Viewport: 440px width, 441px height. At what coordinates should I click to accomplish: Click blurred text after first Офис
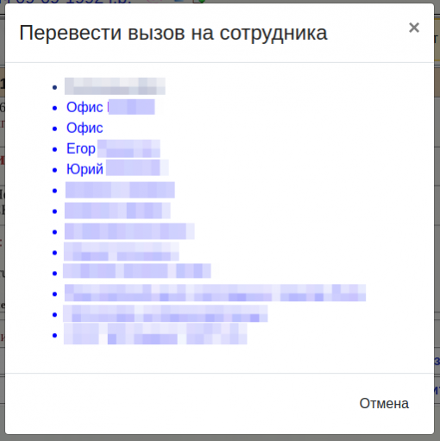[x=131, y=107]
